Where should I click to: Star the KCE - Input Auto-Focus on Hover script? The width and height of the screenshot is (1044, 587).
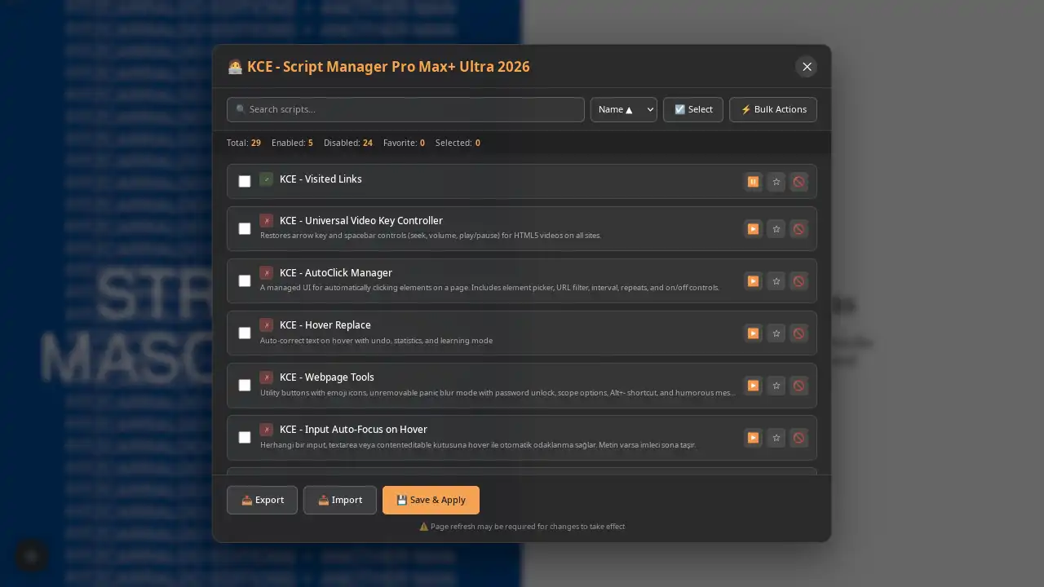pyautogui.click(x=776, y=438)
